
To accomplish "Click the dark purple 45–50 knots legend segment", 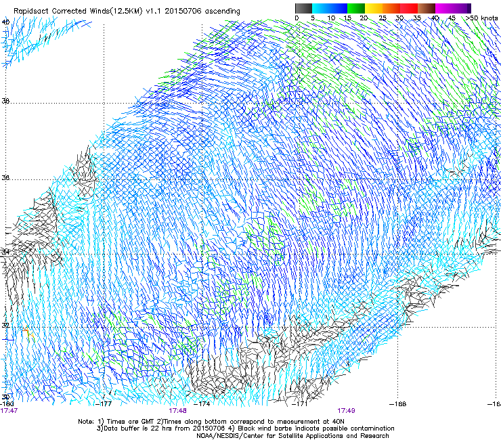I will pos(462,8).
